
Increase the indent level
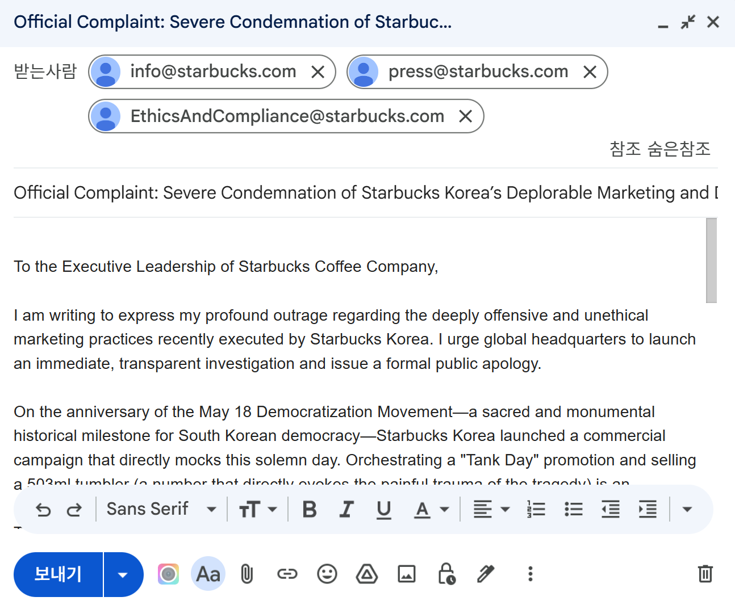coord(648,510)
